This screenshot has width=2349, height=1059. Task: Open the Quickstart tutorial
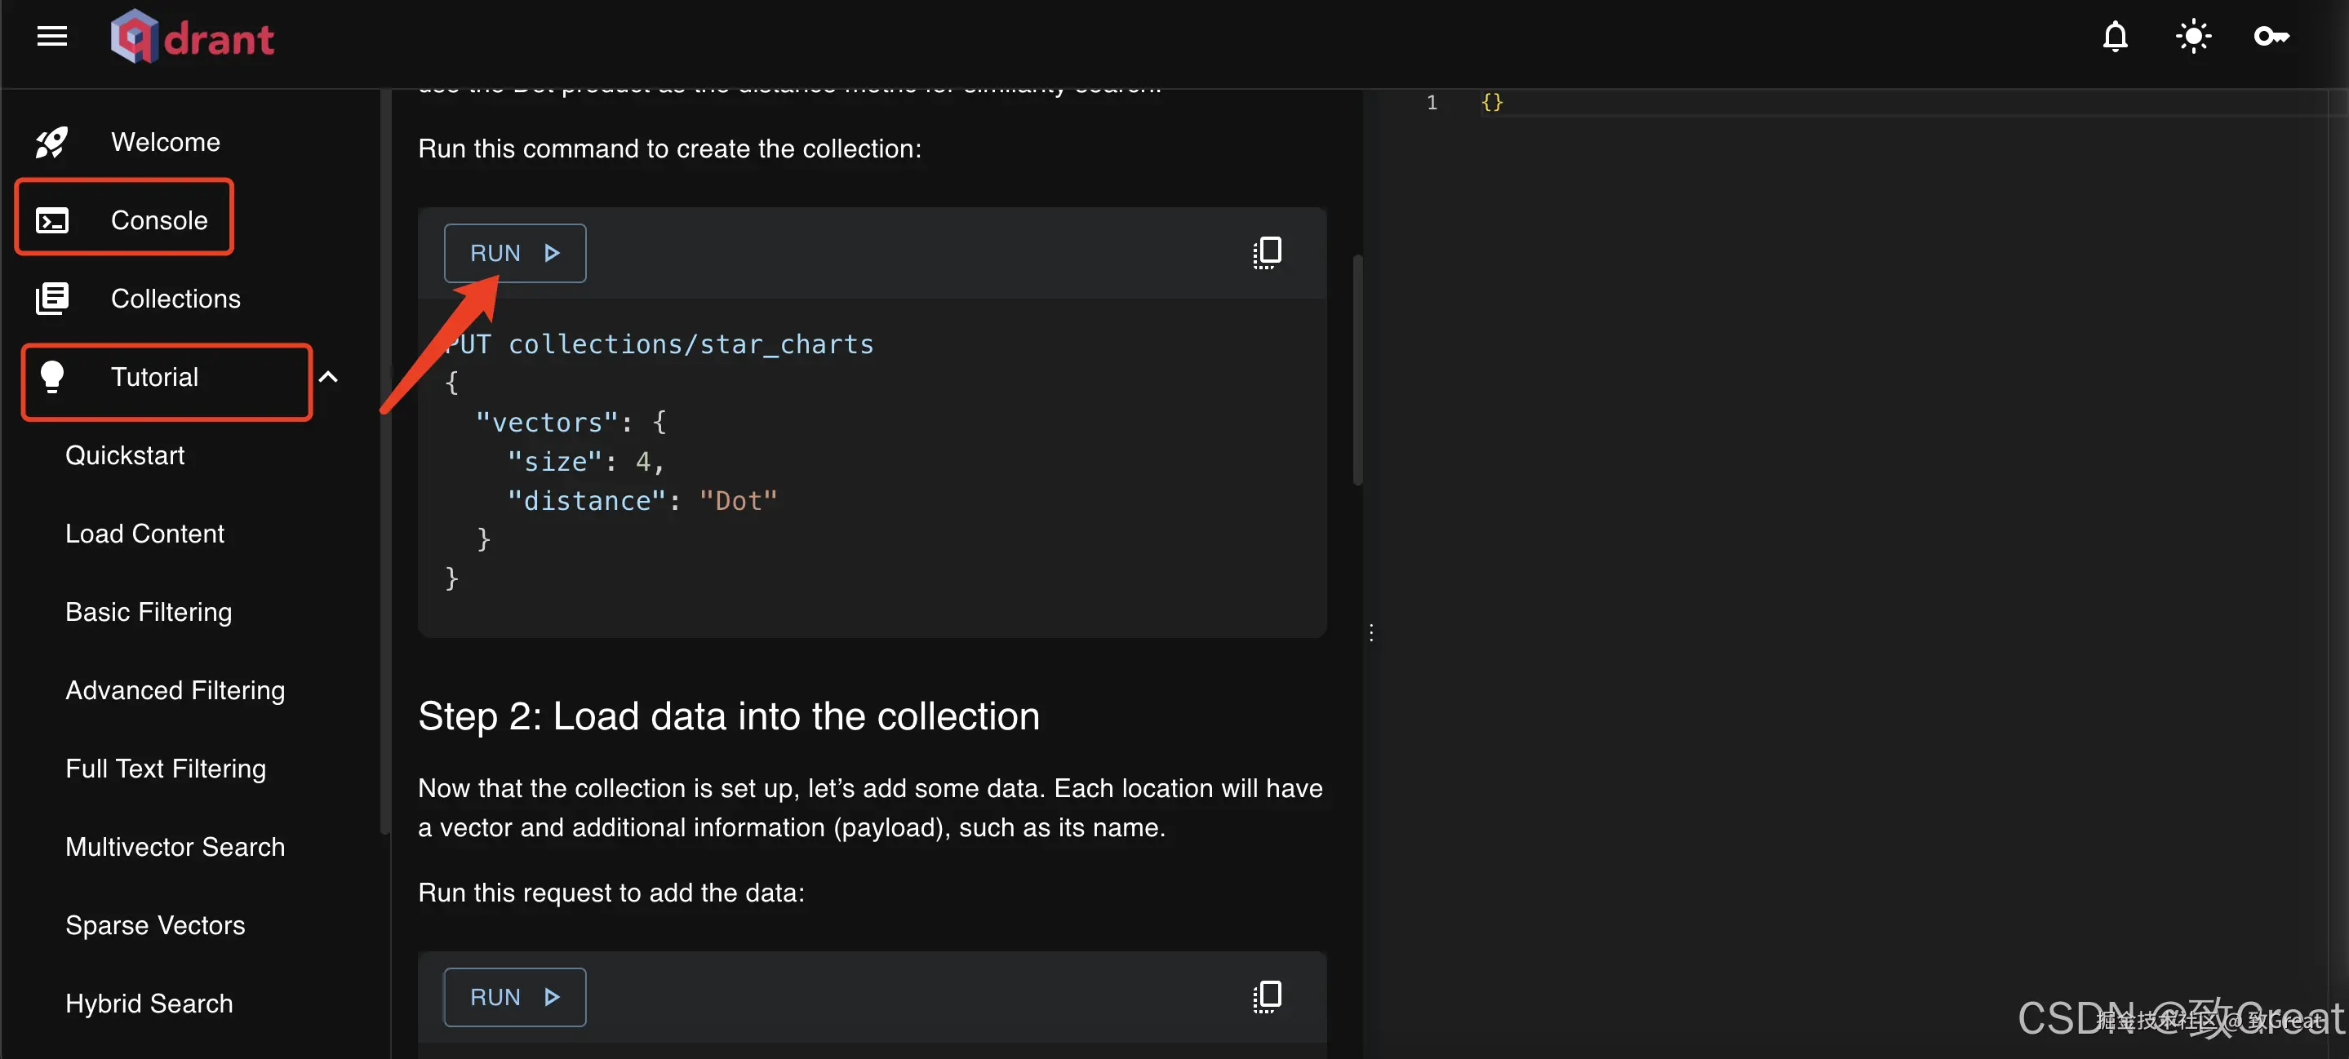tap(125, 454)
